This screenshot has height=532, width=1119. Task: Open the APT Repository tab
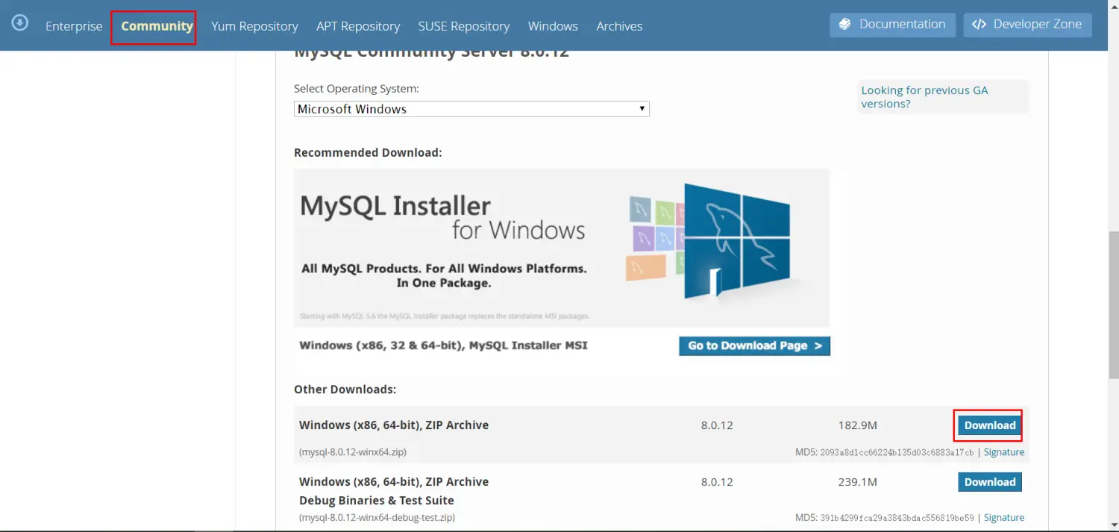[x=358, y=26]
